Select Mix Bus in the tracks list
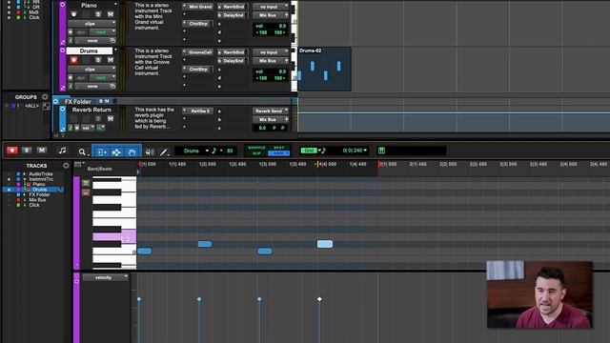610x343 pixels. tap(37, 199)
